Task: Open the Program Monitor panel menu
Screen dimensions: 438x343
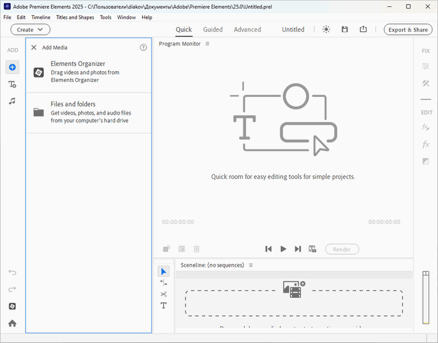Action: point(208,44)
